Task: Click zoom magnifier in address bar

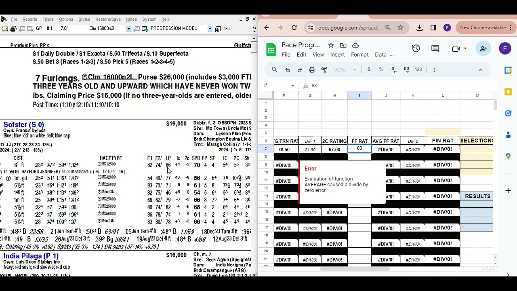Action: coord(388,27)
